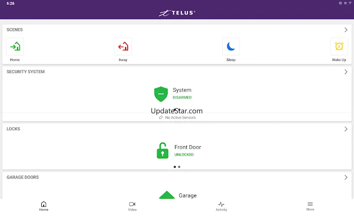Go to the Home bottom tab
354x221 pixels.
point(44,206)
